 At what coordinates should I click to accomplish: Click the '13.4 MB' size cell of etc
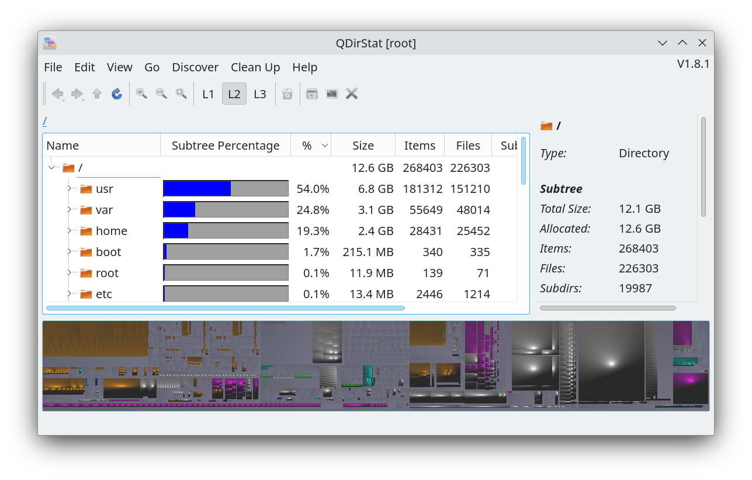(372, 294)
